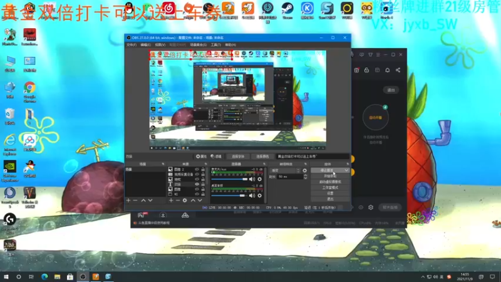Image resolution: width=501 pixels, height=282 pixels.
Task: Open scene transition properties gear
Action: click(304, 170)
